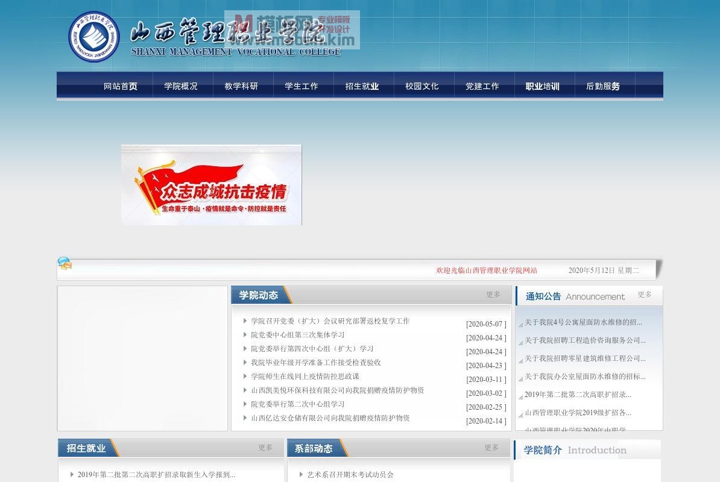720x482 pixels.
Task: Open notice 山西管理职业学院2019级扩招各...
Action: (578, 413)
